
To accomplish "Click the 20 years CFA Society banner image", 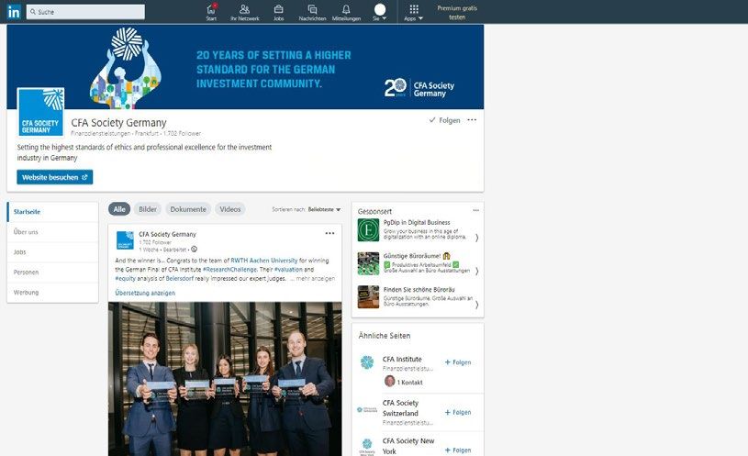I will tap(245, 67).
